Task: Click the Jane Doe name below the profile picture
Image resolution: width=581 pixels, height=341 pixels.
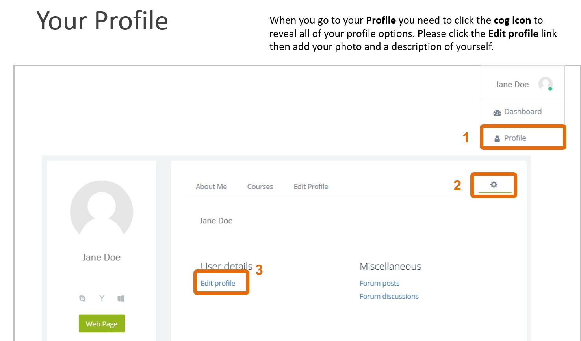Action: click(x=101, y=257)
